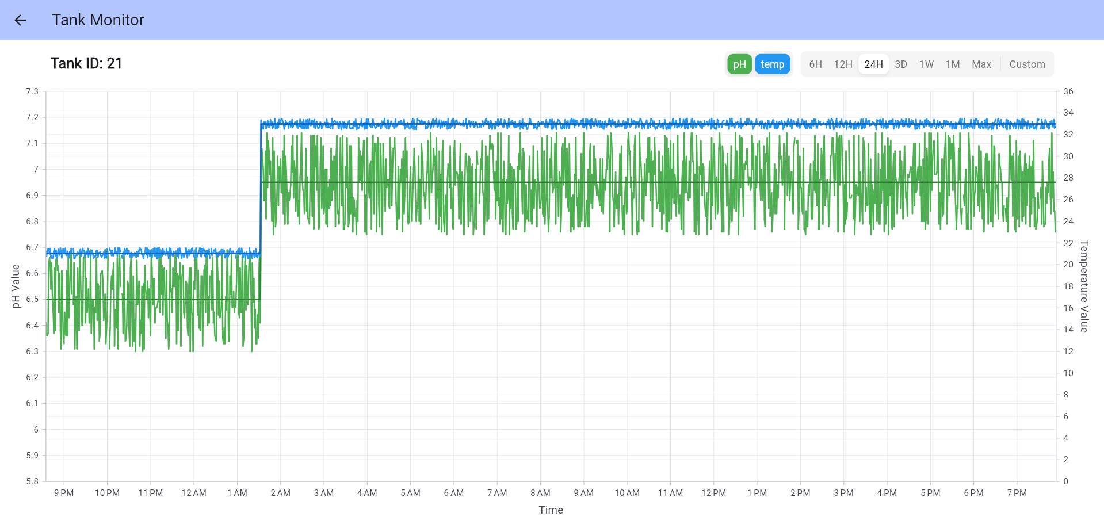
Task: Click the 6.5 pH axis value
Action: [x=32, y=299]
